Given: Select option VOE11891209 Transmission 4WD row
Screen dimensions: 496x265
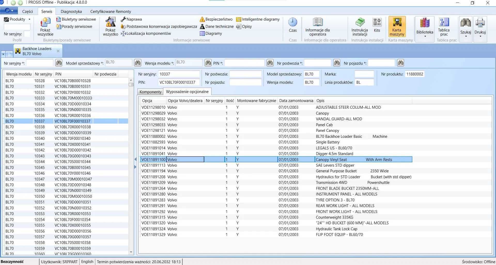Looking at the screenshot, I should click(x=276, y=183).
